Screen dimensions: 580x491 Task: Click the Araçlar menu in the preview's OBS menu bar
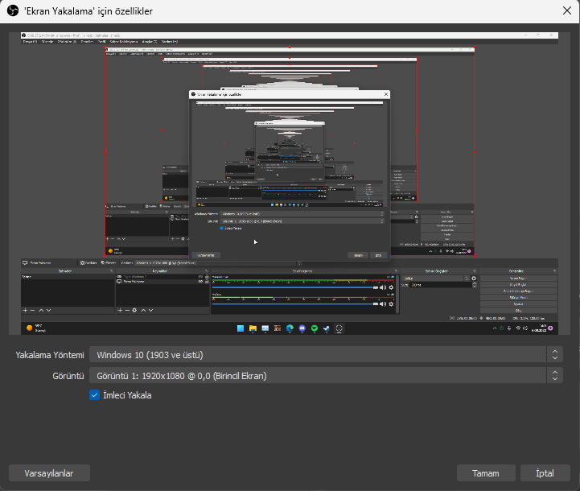(x=150, y=41)
